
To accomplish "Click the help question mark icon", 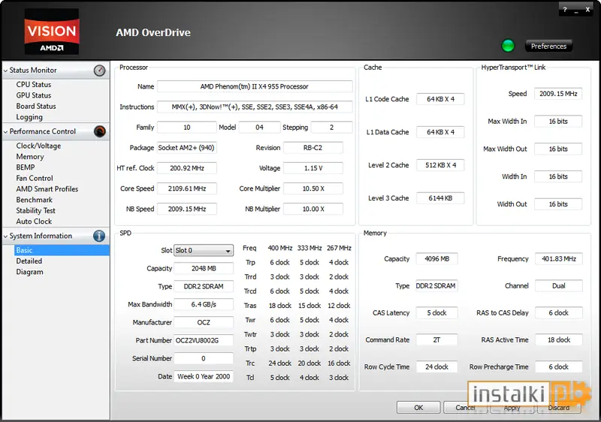I will click(565, 10).
